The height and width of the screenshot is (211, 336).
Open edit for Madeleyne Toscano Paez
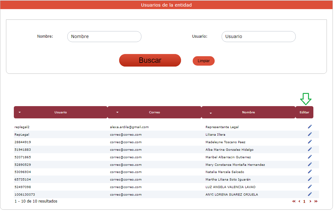click(310, 142)
